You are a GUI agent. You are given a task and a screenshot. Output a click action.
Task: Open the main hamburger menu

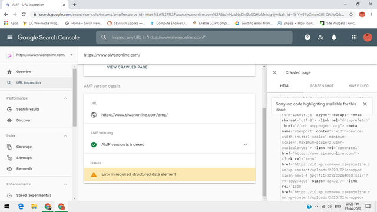pyautogui.click(x=10, y=37)
